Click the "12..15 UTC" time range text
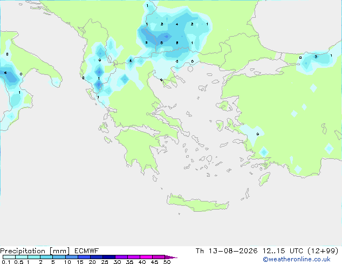342x264 pixels. pos(283,251)
